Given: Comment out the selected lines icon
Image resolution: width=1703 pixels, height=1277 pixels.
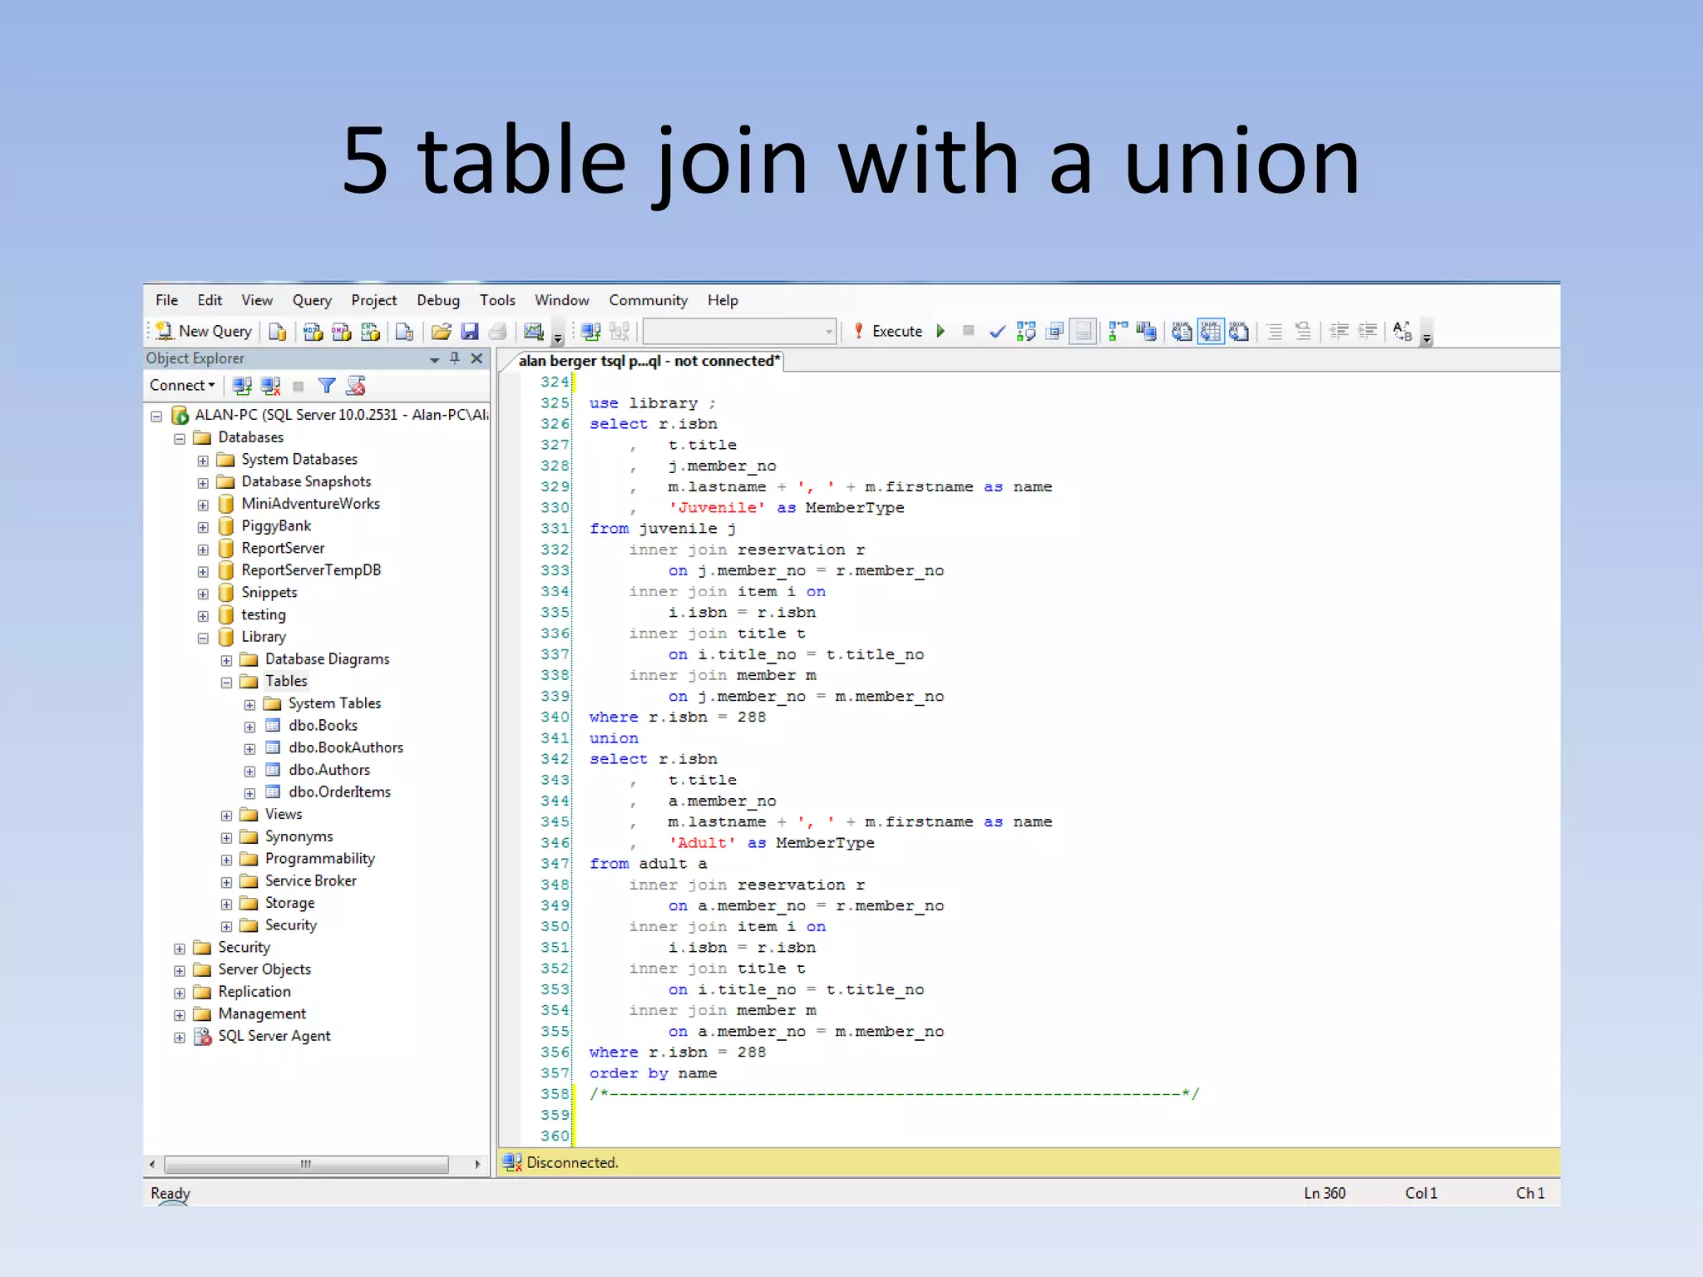Looking at the screenshot, I should point(1274,332).
